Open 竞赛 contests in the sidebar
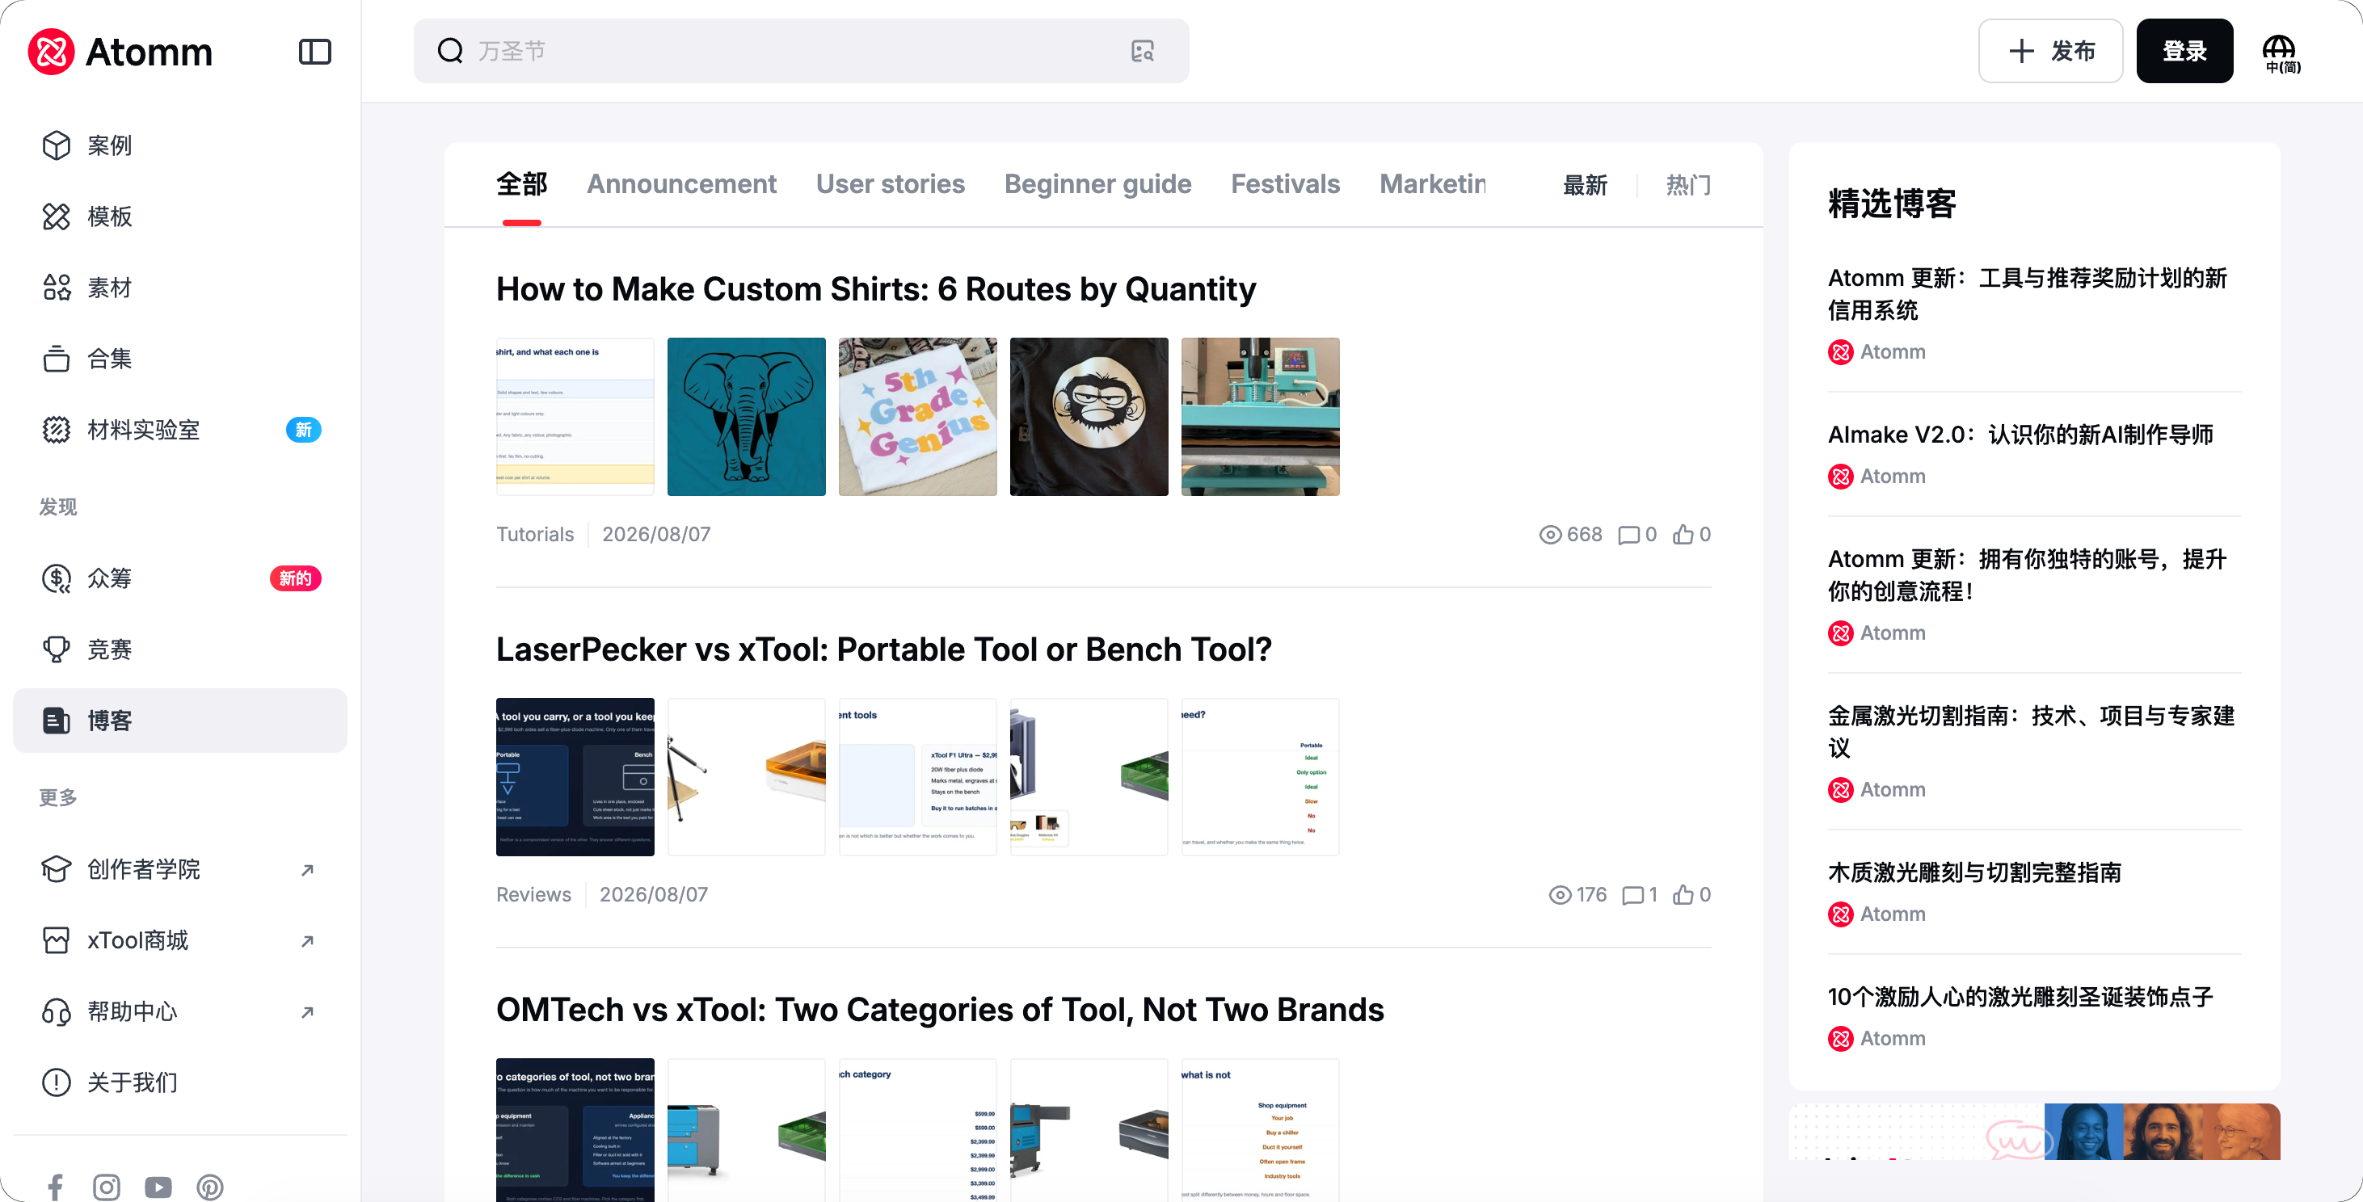 pos(179,649)
